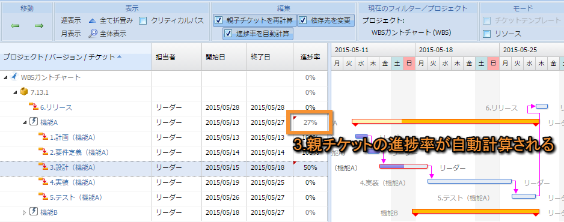Click the 進捗率 column header
Viewport: 564px width, 222px height.
[x=310, y=56]
